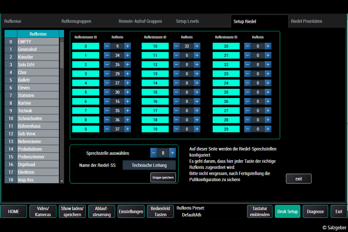This screenshot has width=348, height=232.
Task: Go to HOME screen
Action: (x=13, y=212)
